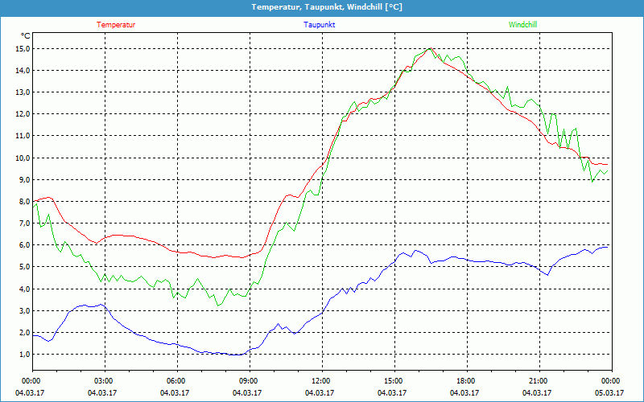This screenshot has width=644, height=402.
Task: Click the red Temperatur legend label
Action: [x=116, y=25]
